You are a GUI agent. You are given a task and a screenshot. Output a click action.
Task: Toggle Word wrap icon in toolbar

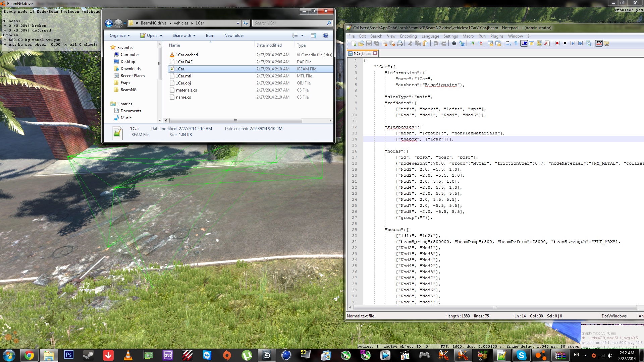pyautogui.click(x=508, y=44)
